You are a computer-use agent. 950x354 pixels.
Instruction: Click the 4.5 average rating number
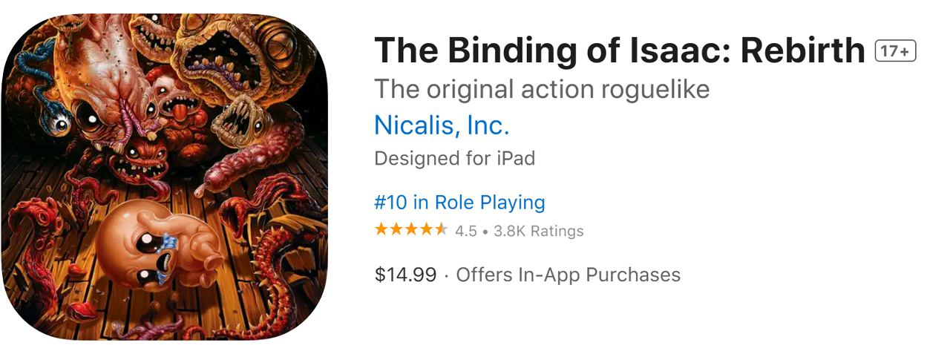click(466, 231)
